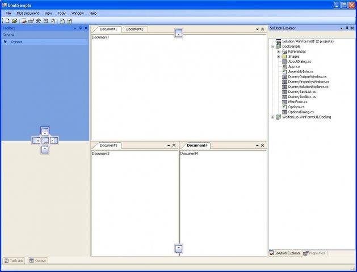Open the View menu
This screenshot has width=357, height=272.
pos(48,14)
